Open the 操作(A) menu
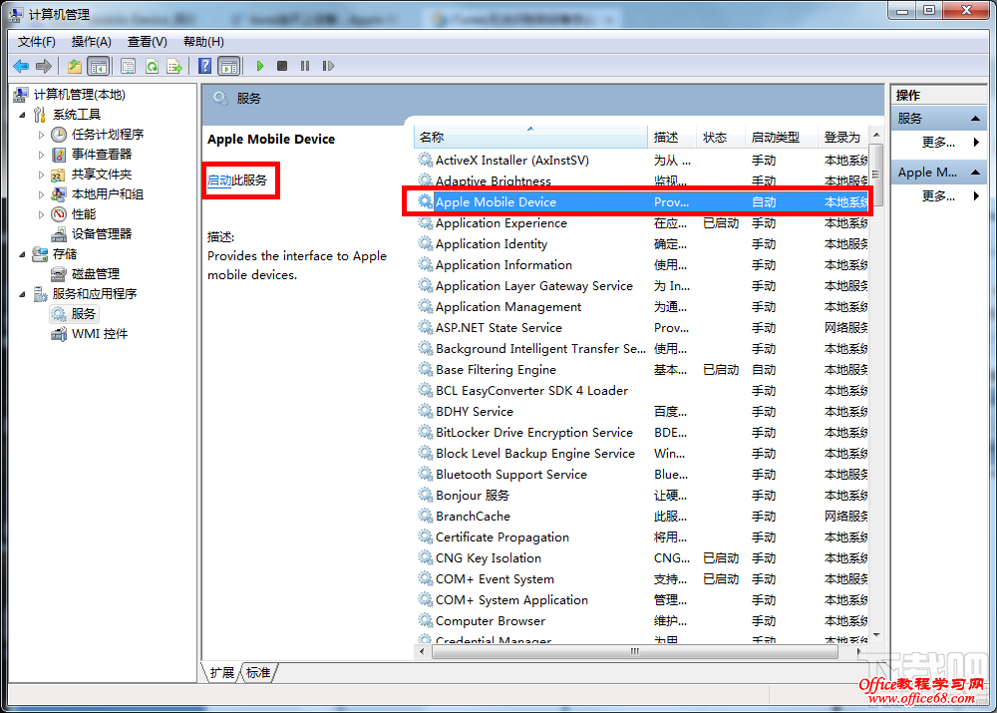 click(x=91, y=41)
